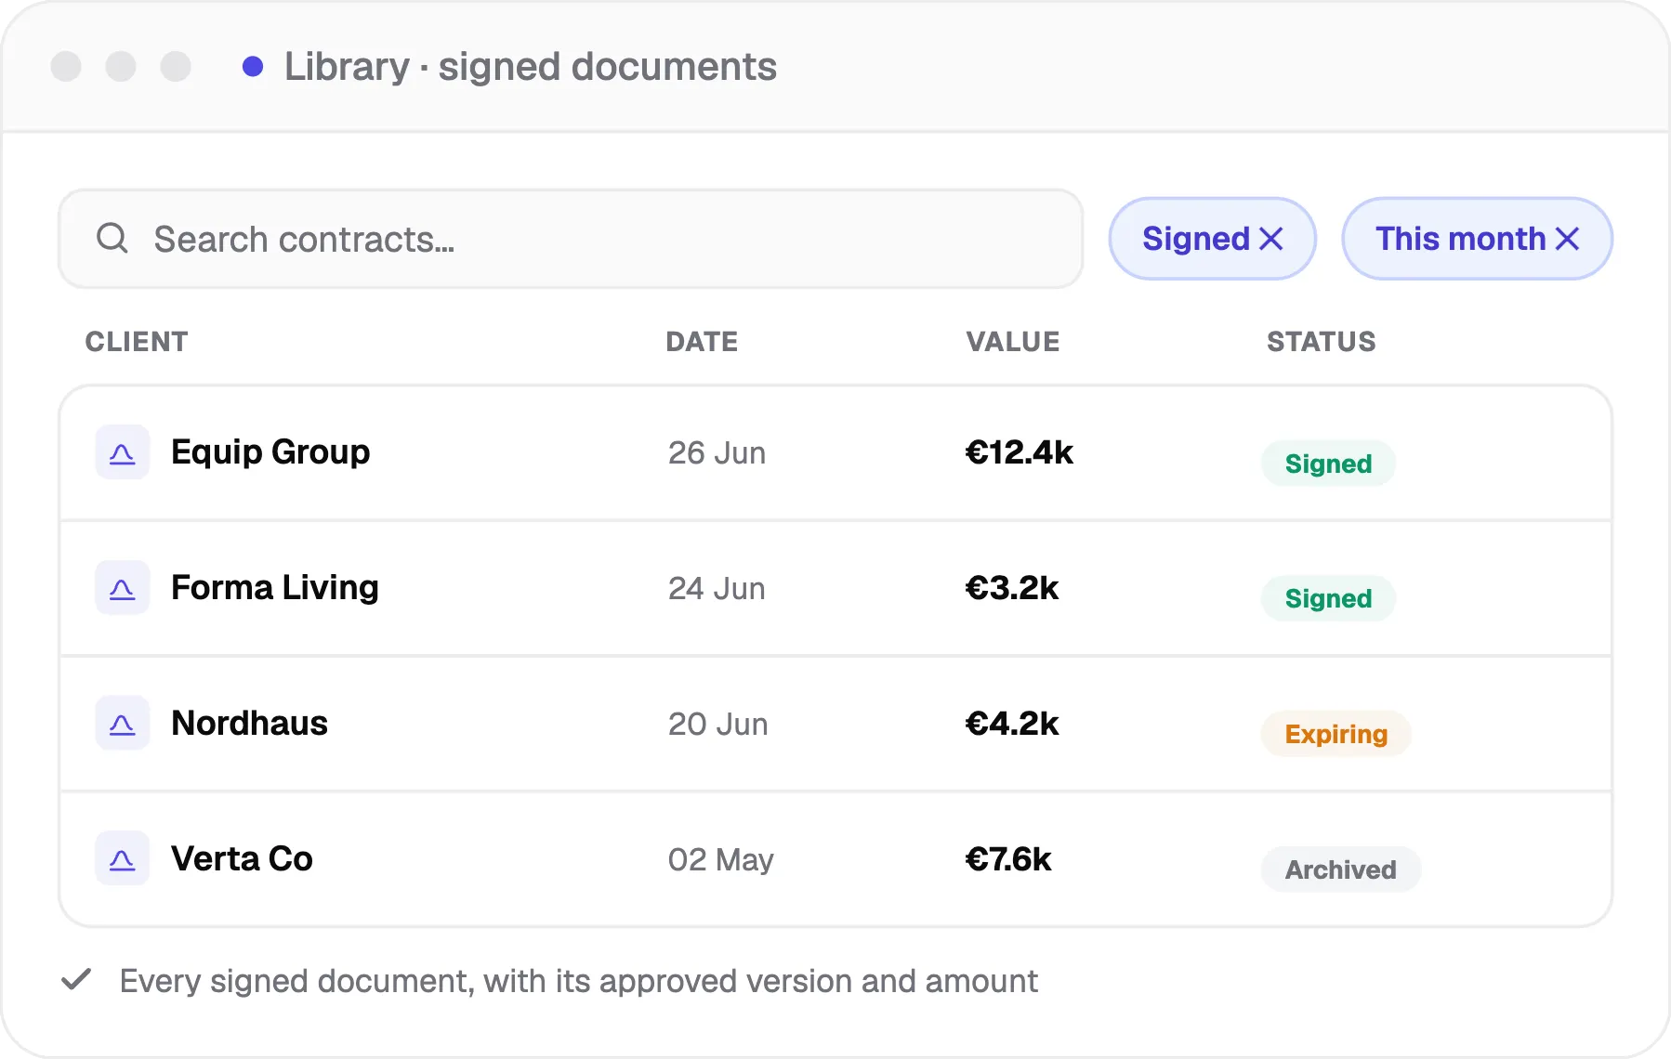Screen dimensions: 1671x1059
Task: Sort by the STATUS column header
Action: (x=1322, y=342)
